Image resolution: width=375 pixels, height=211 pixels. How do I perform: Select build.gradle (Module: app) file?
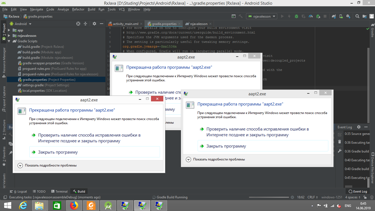tap(42, 52)
